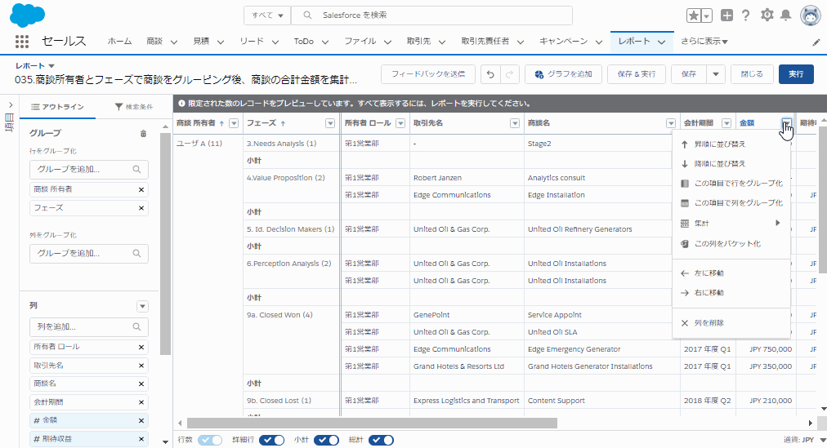The height and width of the screenshot is (448, 827).
Task: Open 会計期間 column header menu
Action: click(x=726, y=123)
